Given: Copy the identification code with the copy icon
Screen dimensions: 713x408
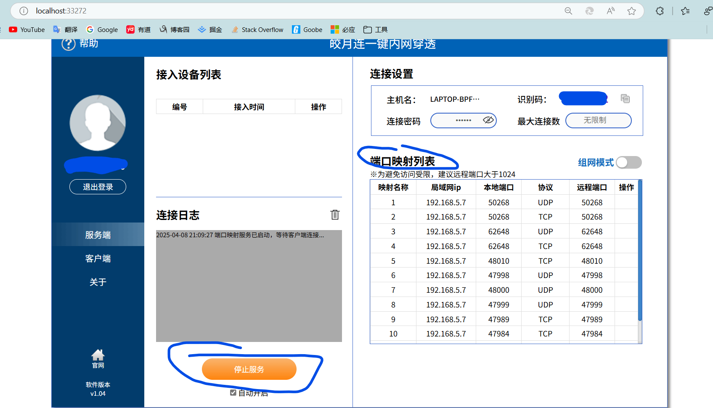Looking at the screenshot, I should [x=625, y=98].
